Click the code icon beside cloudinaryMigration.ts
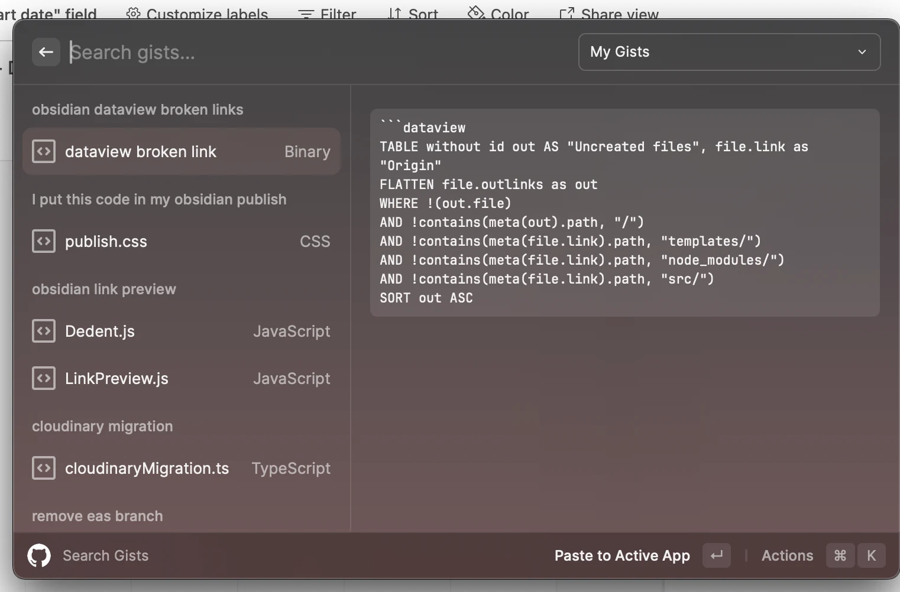The width and height of the screenshot is (900, 592). coord(44,468)
